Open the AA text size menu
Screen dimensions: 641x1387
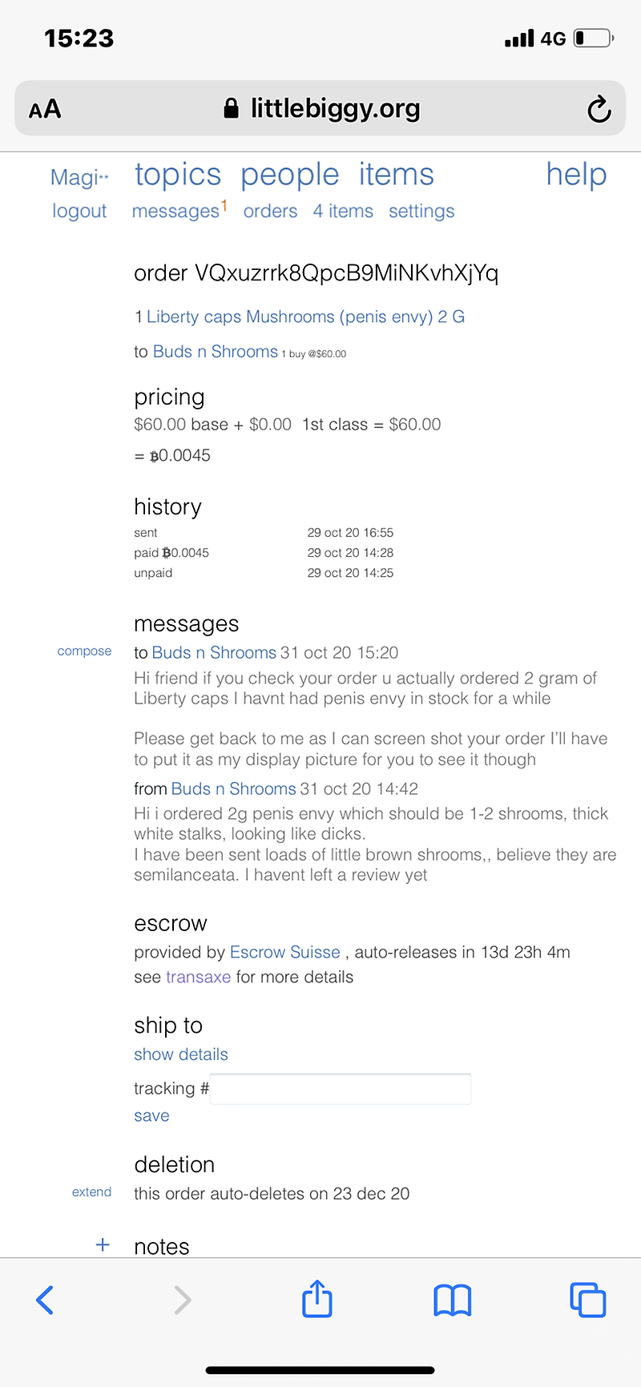tap(45, 109)
